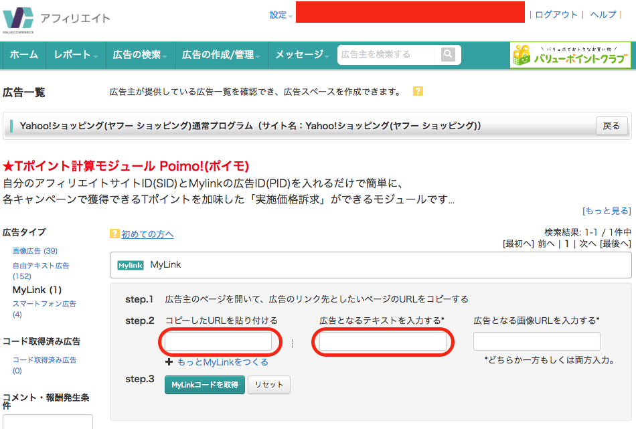Click the green Mylink badge icon
The image size is (636, 429).
(130, 265)
